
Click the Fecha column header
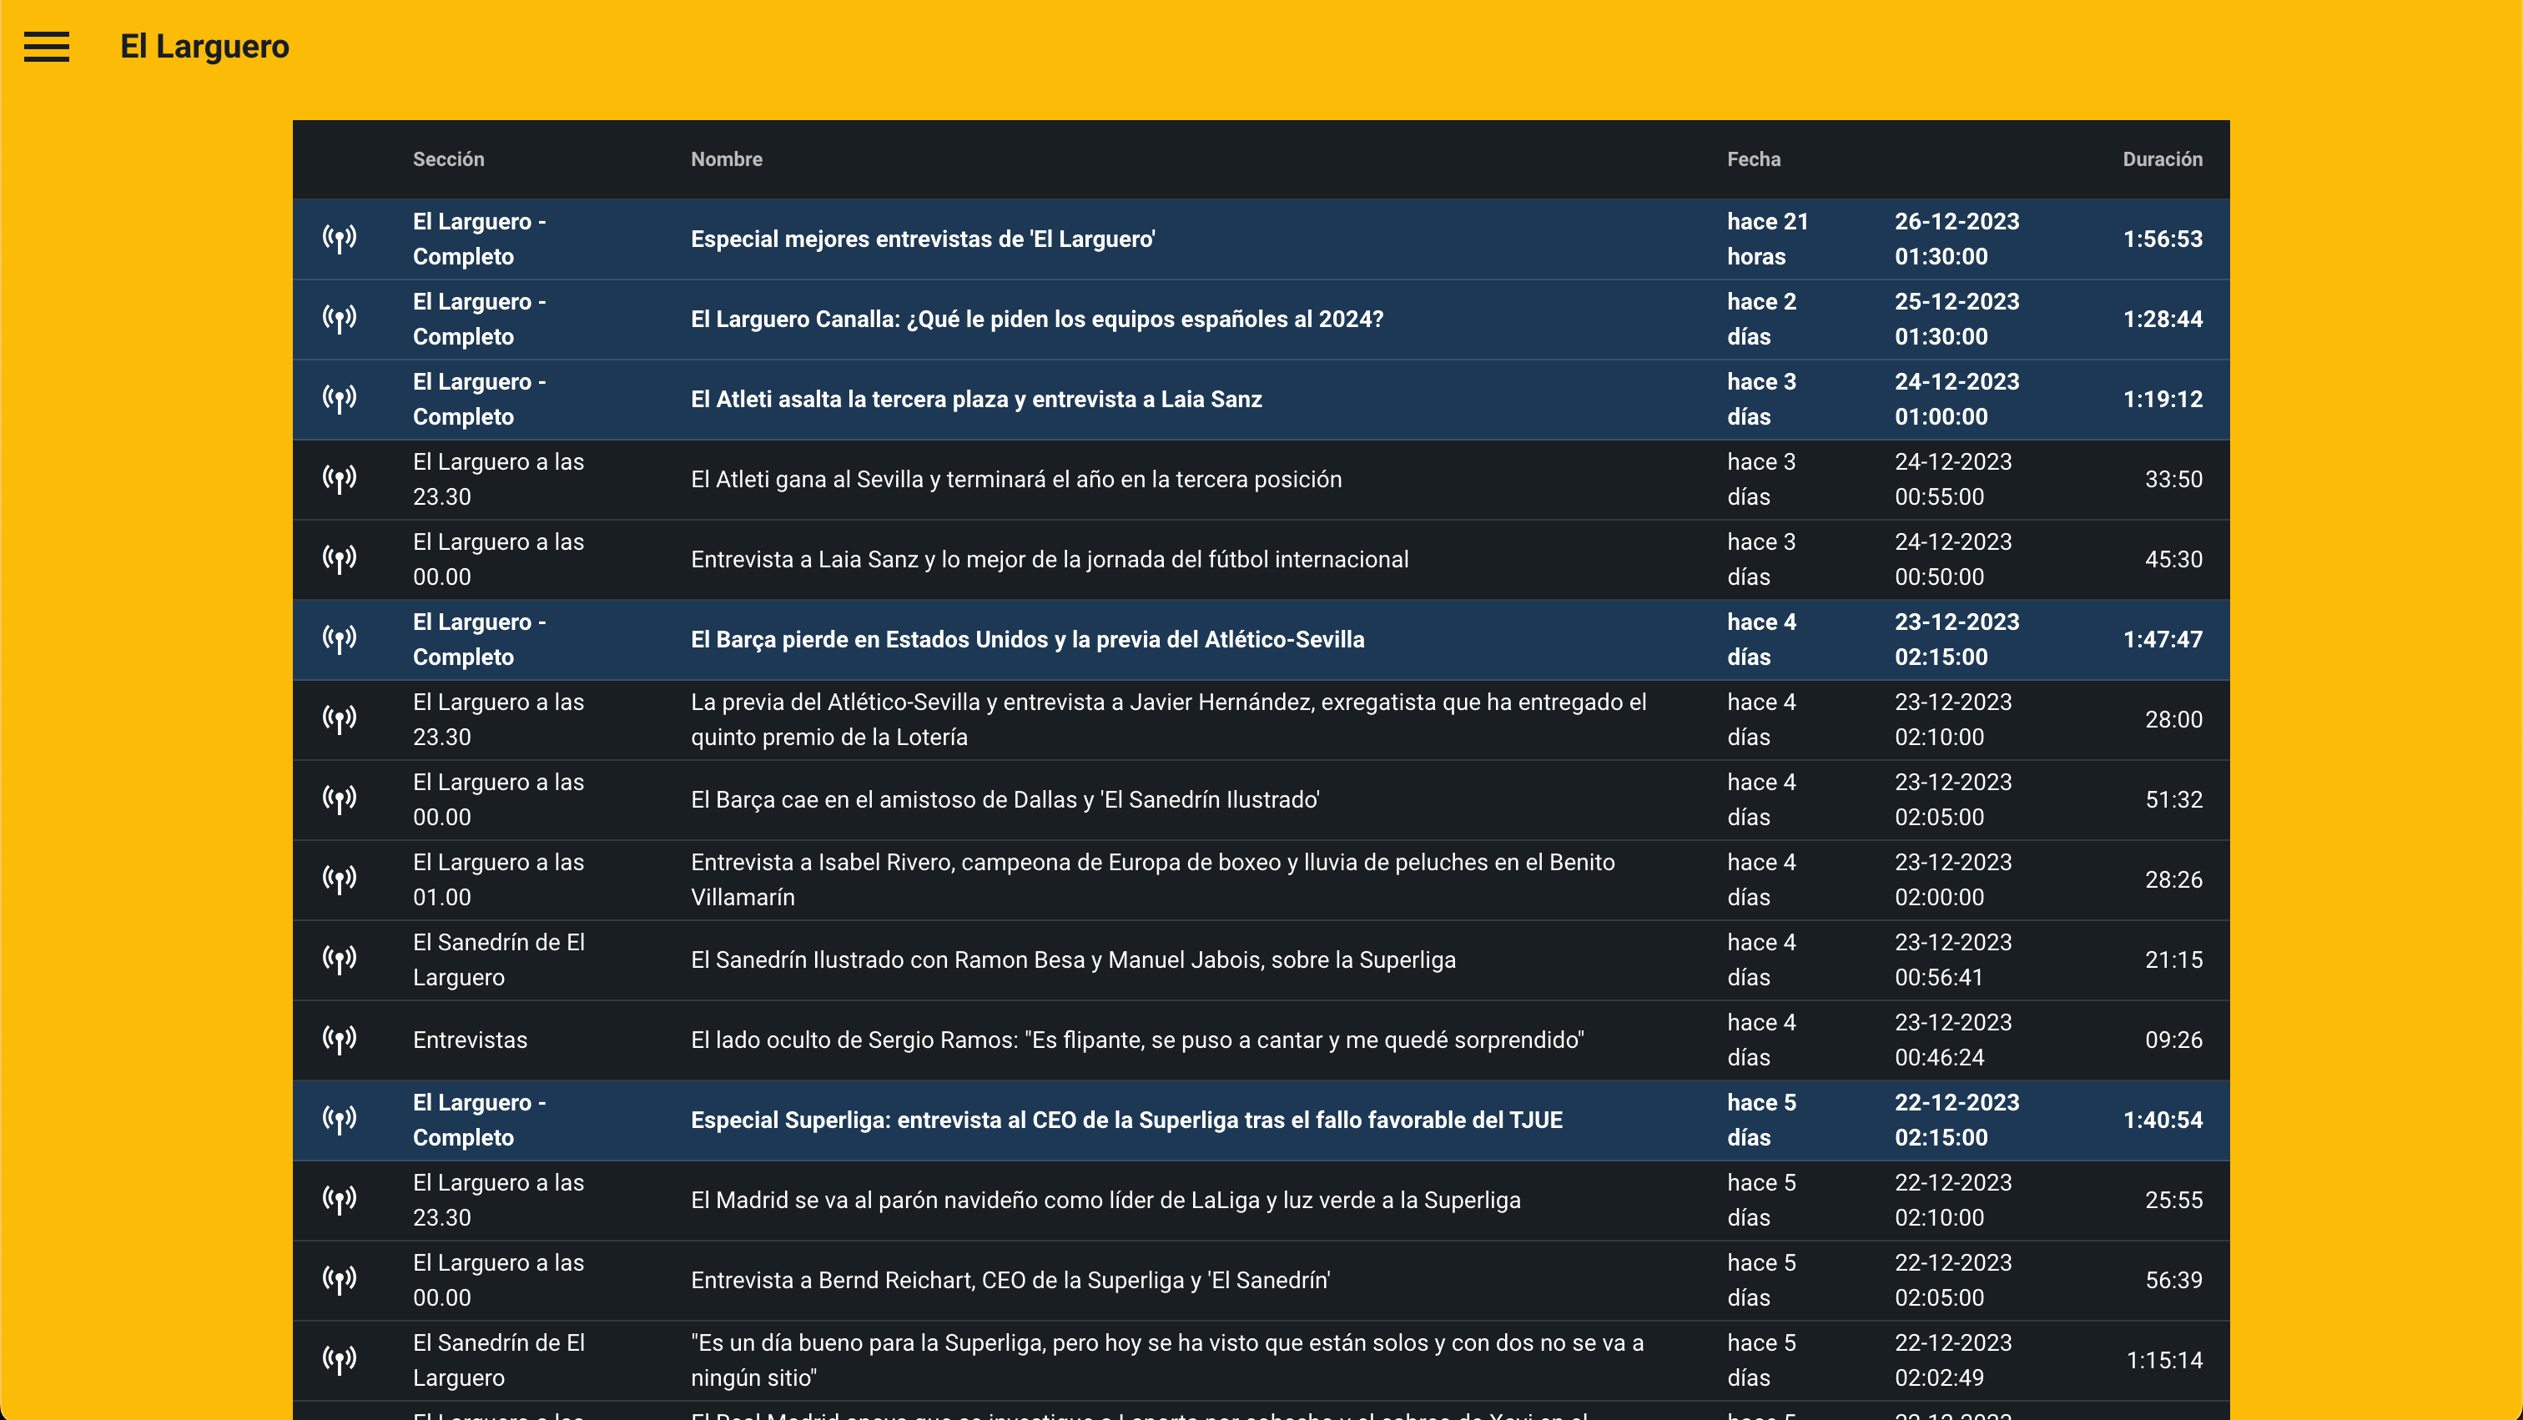coord(1753,159)
